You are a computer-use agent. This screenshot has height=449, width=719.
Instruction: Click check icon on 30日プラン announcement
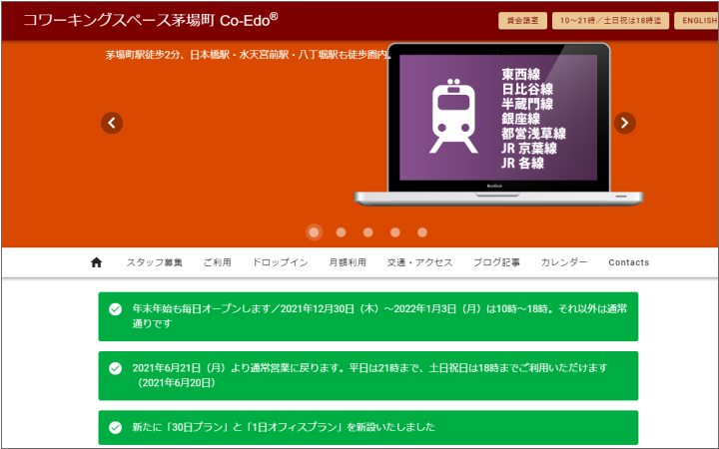(116, 427)
